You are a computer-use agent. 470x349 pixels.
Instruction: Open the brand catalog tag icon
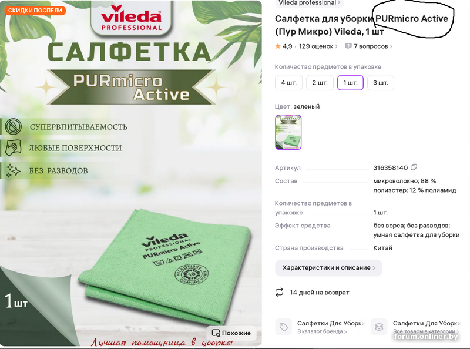pos(284,327)
